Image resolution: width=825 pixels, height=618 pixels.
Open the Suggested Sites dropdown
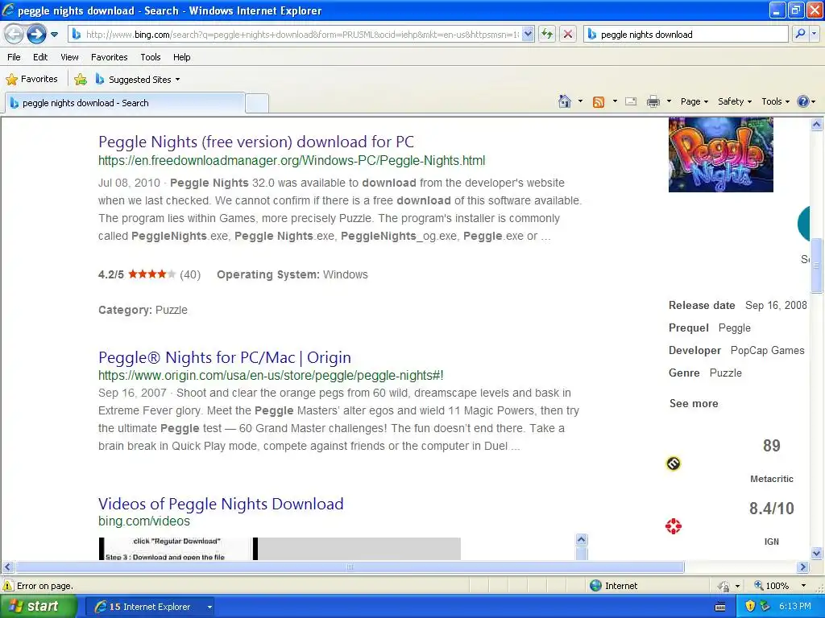click(138, 80)
